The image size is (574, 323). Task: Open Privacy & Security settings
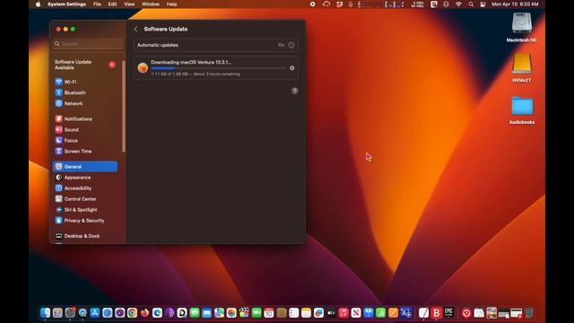pos(85,221)
